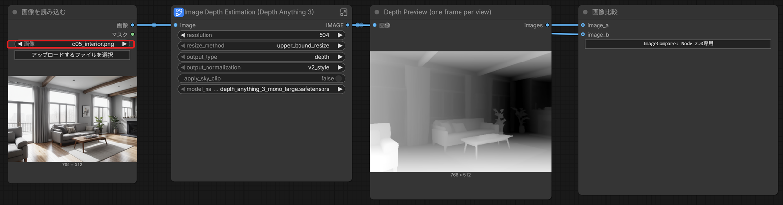Click the grayscale depth preview image
This screenshot has height=205, width=783.
click(x=461, y=111)
